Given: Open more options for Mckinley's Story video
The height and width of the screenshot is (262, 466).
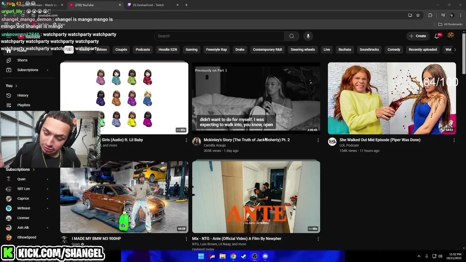Looking at the screenshot, I should click(x=318, y=140).
